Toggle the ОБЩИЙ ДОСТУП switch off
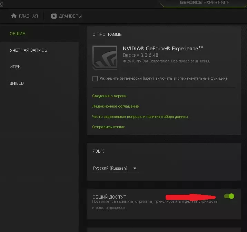The width and height of the screenshot is (247, 232). click(229, 196)
